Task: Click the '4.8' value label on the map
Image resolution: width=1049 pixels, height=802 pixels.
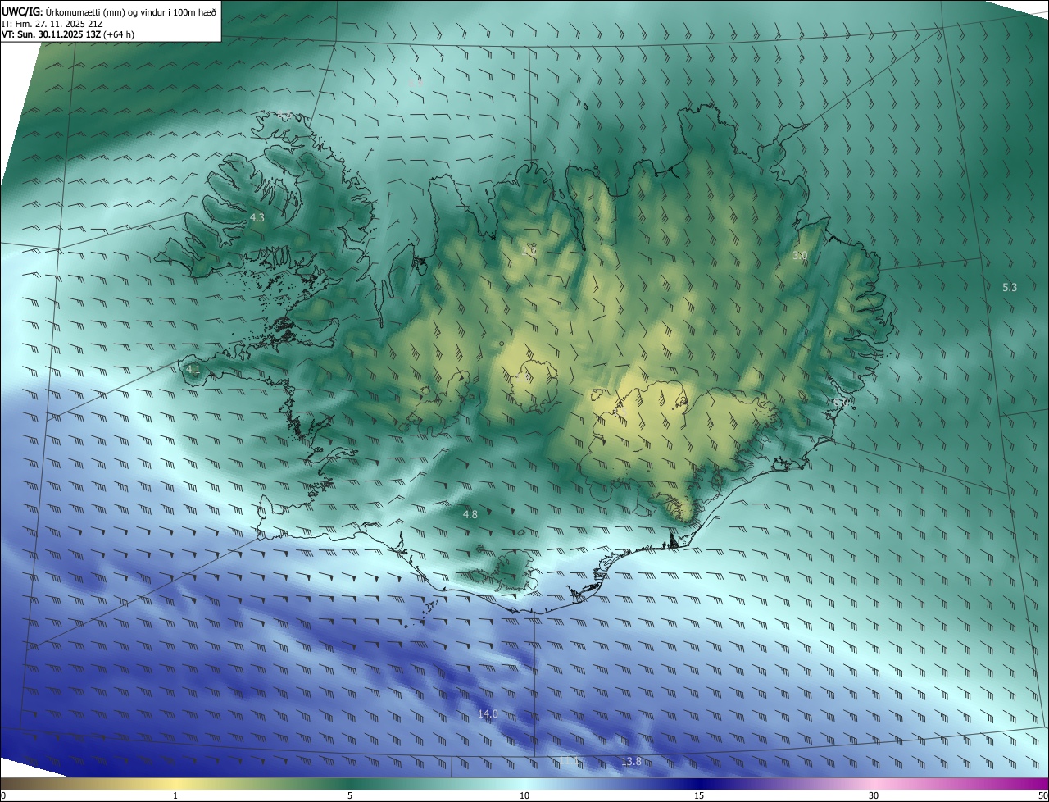Action: tap(470, 515)
